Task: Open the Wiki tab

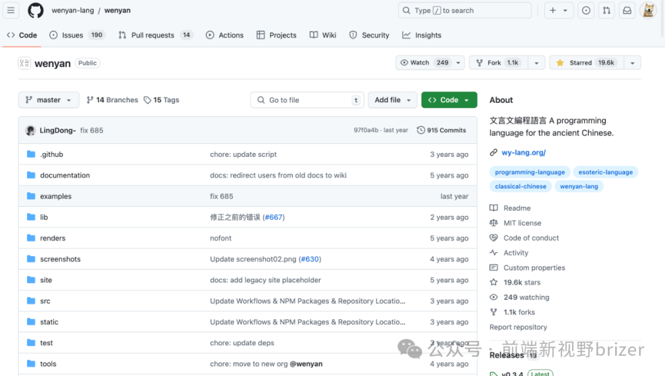Action: (x=323, y=35)
